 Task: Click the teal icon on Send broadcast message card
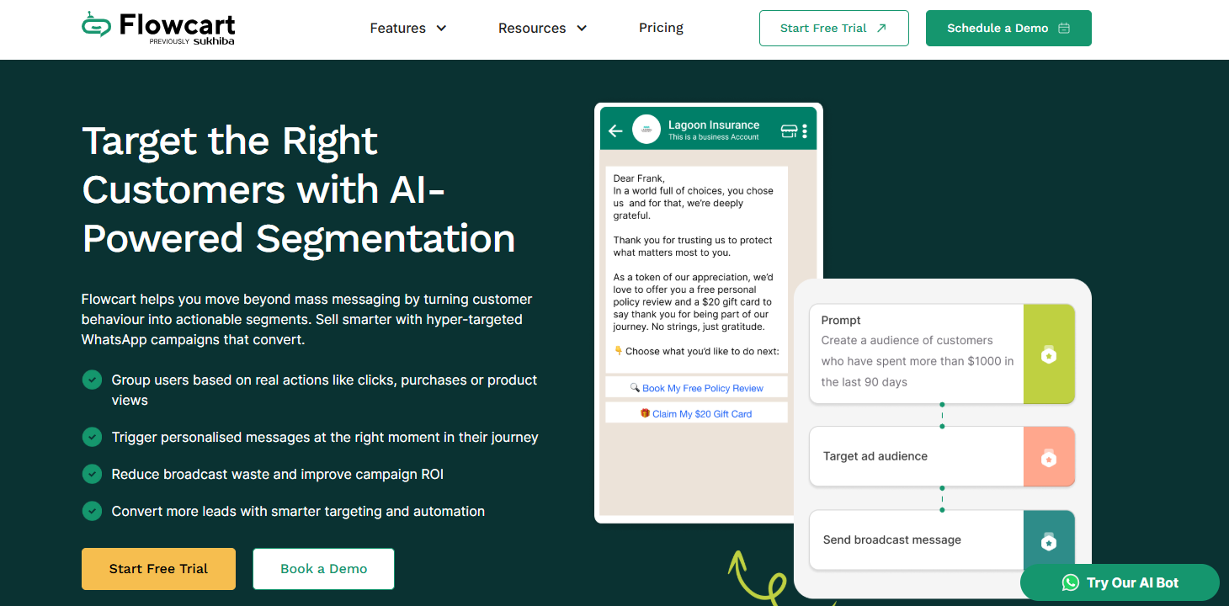[x=1049, y=541]
